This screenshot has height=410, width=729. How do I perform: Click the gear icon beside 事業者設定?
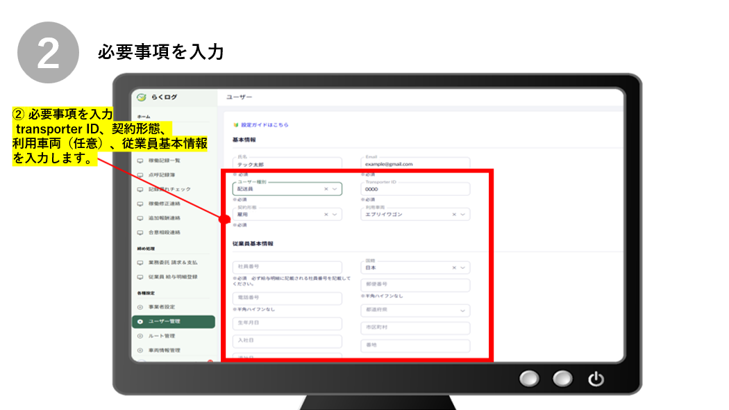(140, 306)
